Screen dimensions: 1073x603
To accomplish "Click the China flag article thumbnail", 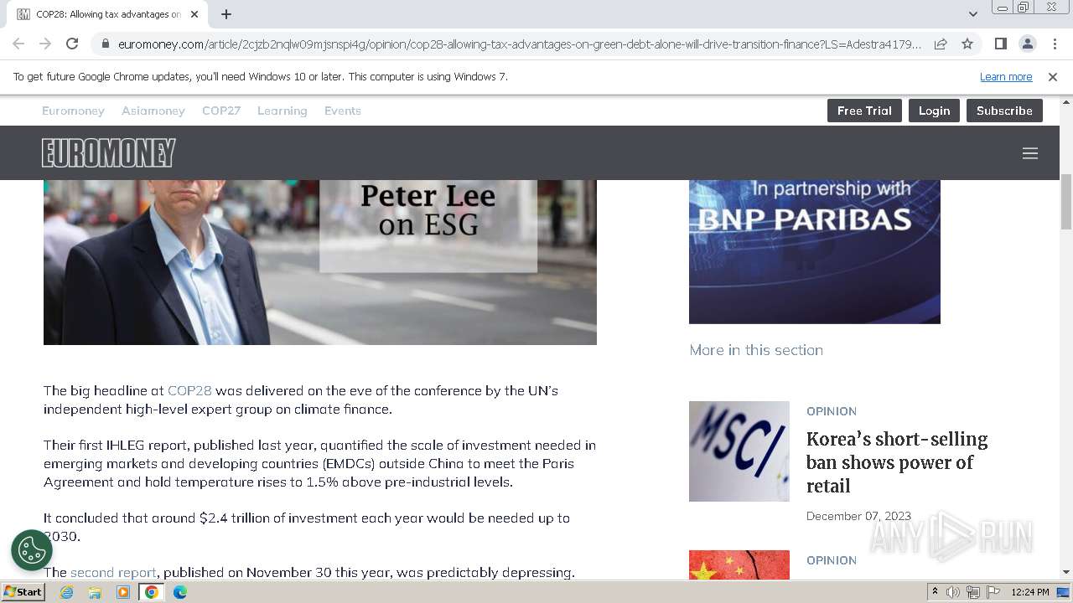I will (739, 564).
